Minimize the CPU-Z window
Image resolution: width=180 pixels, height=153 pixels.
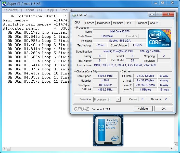click(152, 14)
